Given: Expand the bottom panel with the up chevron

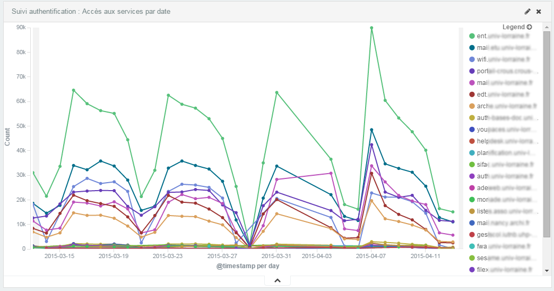Looking at the screenshot, I should click(x=277, y=280).
